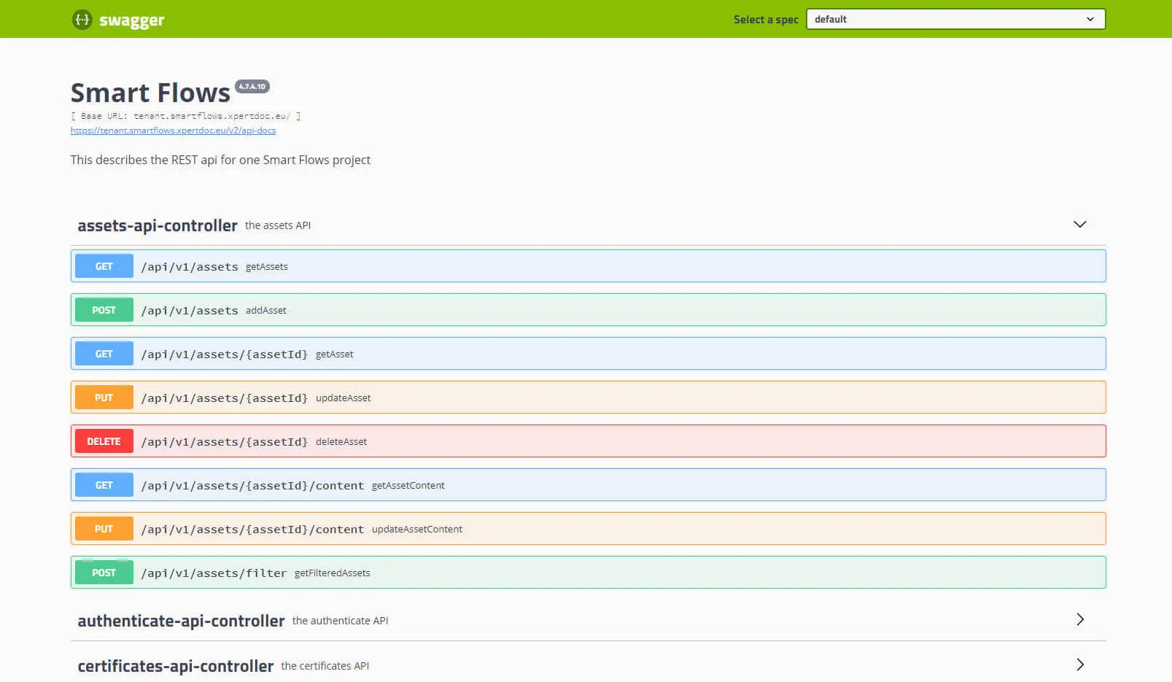1172x682 pixels.
Task: Click the getFilteredAssets operation name
Action: pos(333,573)
